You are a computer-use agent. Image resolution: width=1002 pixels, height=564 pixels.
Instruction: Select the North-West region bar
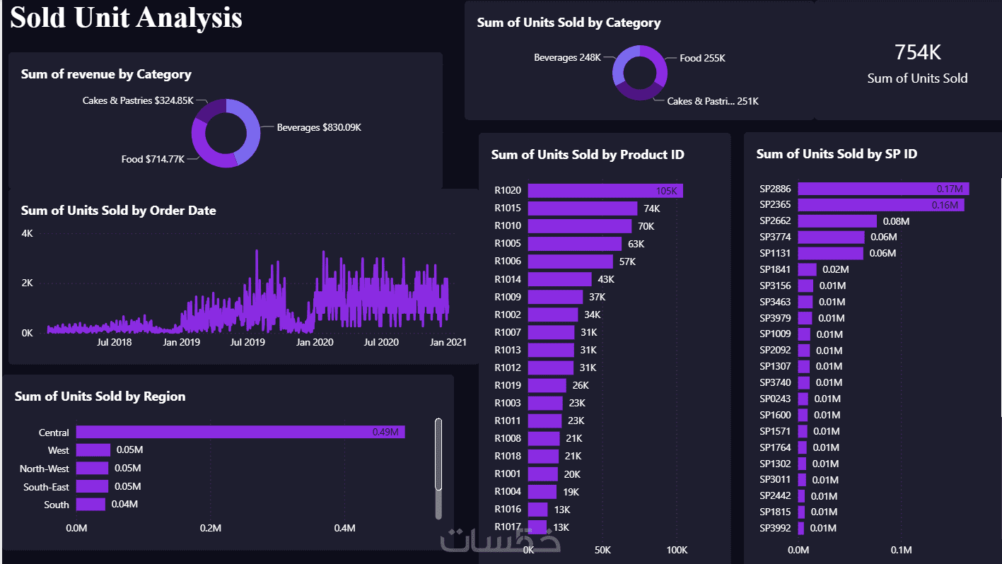[93, 468]
